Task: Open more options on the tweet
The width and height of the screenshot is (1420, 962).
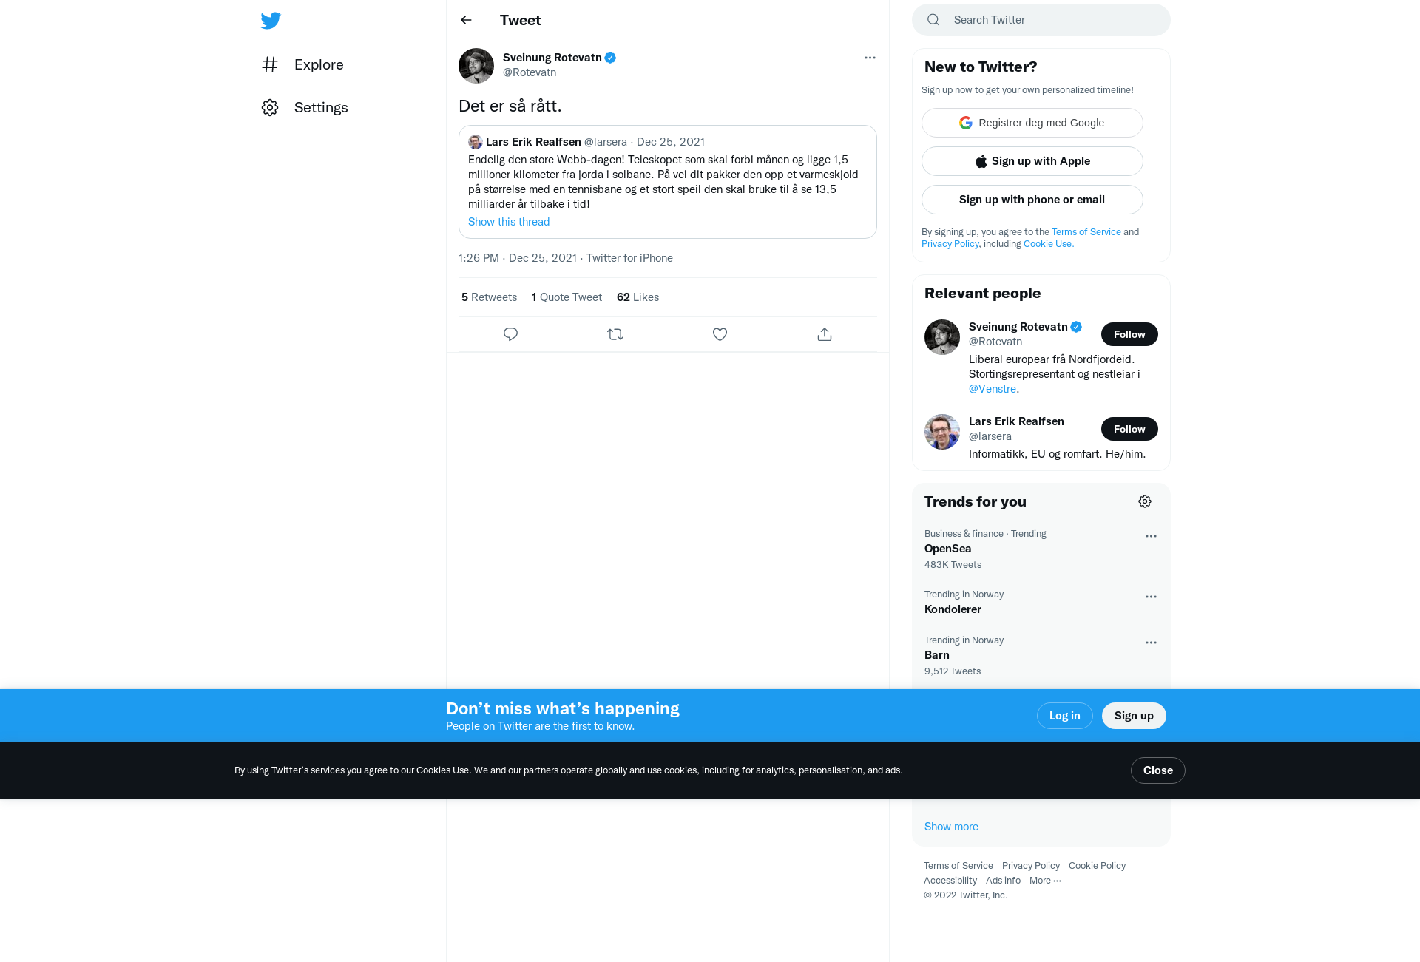Action: (870, 58)
